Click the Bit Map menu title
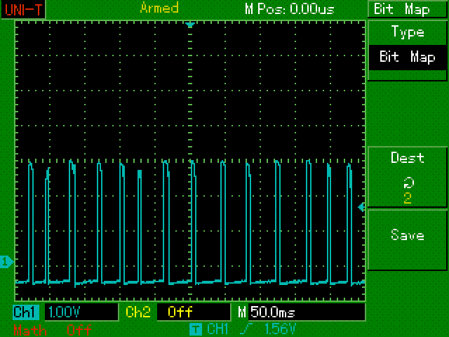The height and width of the screenshot is (337, 449). [x=402, y=9]
